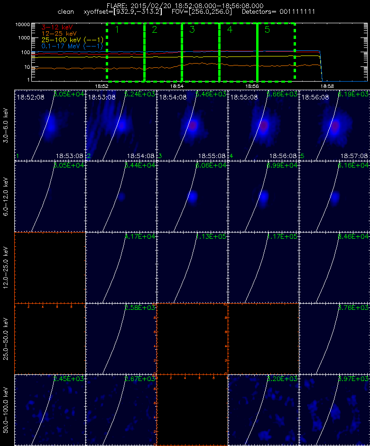Select the empty 50.0-100.0 keV panel for interval 3
Image resolution: width=370 pixels, height=446 pixels.
click(x=192, y=410)
